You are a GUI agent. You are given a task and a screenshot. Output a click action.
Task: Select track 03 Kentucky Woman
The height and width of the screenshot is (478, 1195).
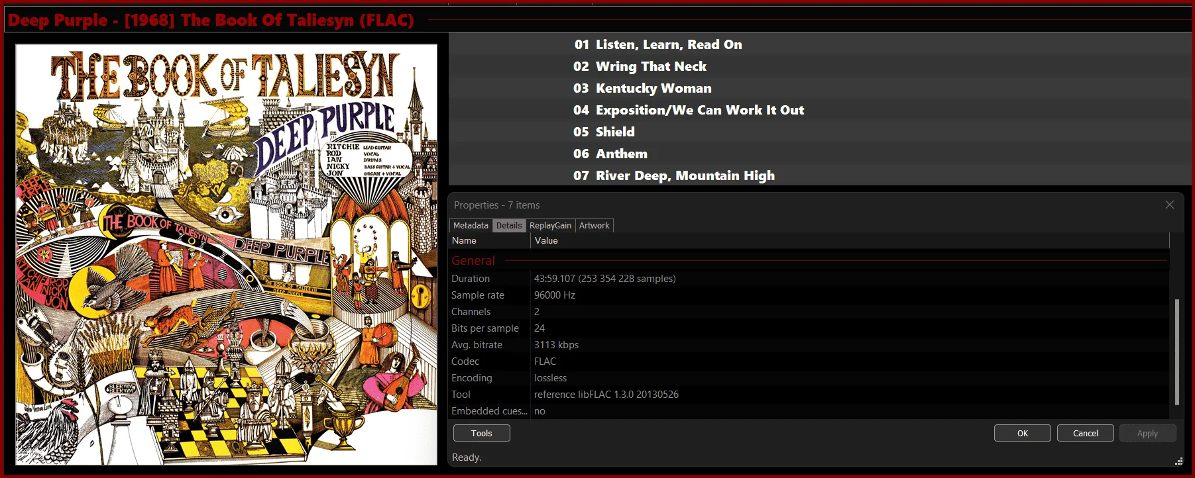point(820,88)
